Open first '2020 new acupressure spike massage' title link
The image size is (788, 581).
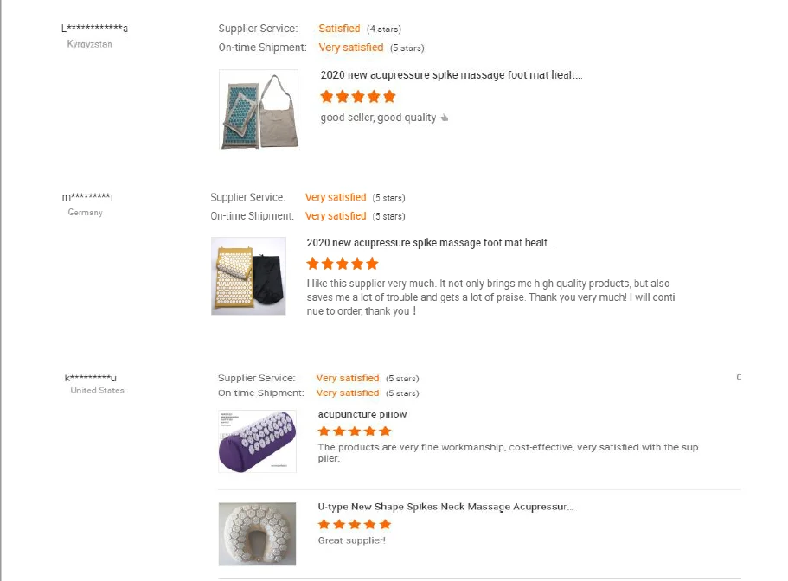(452, 75)
